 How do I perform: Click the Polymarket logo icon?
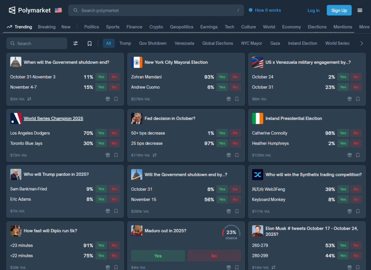point(12,10)
